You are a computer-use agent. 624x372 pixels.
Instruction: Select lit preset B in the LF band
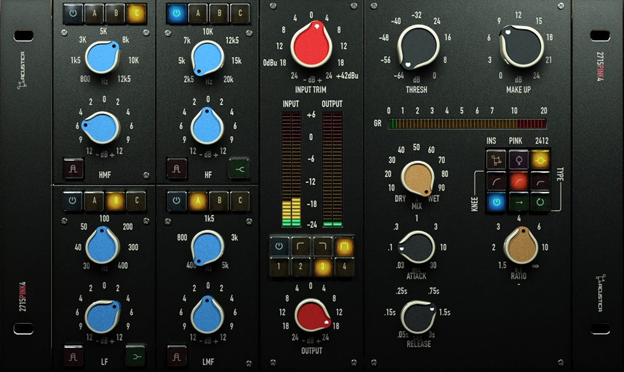116,201
